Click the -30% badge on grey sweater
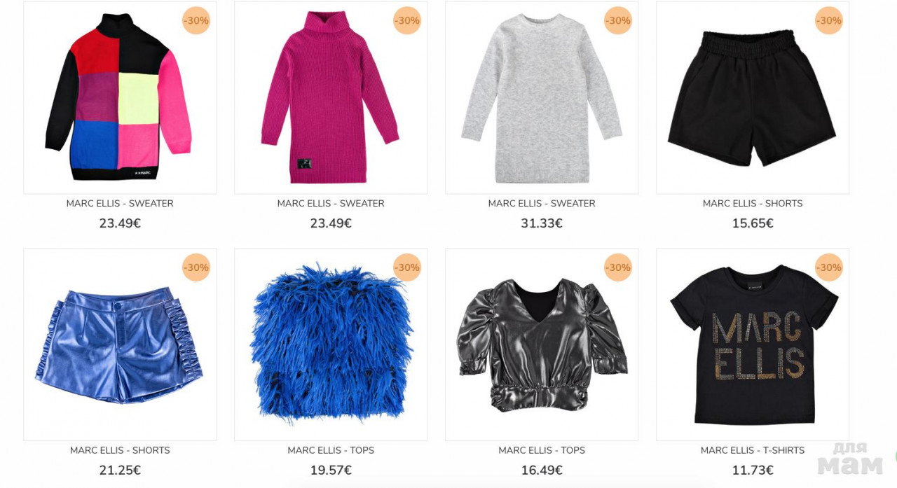The width and height of the screenshot is (897, 488). [618, 20]
